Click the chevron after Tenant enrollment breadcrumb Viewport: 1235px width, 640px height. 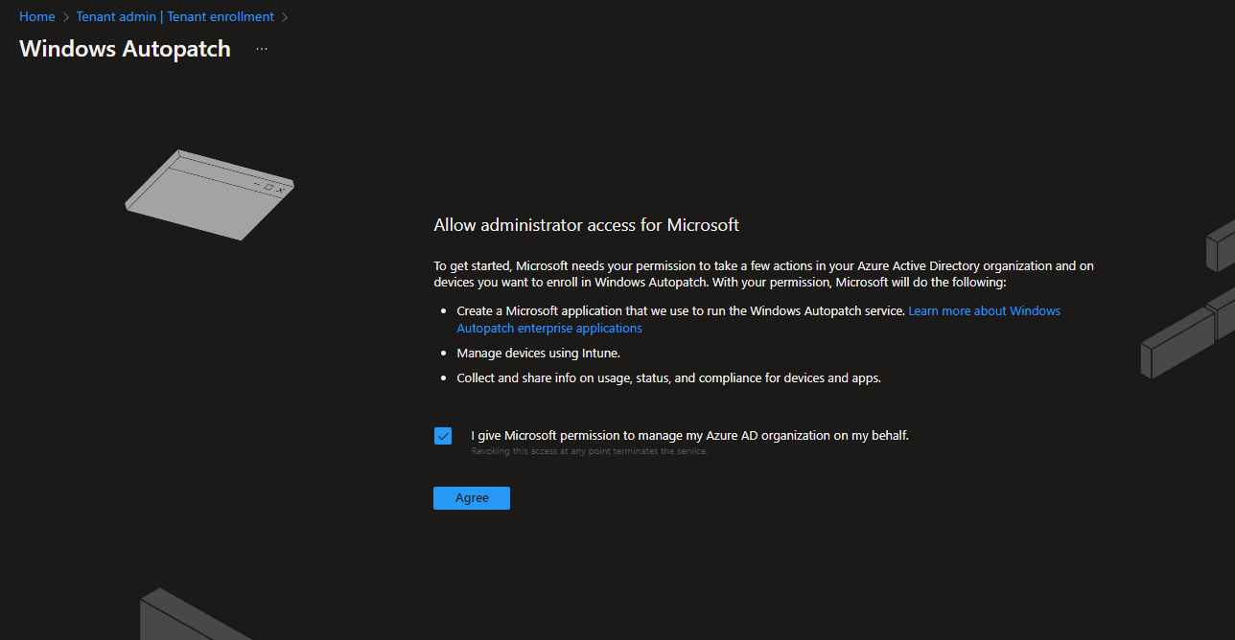point(285,17)
